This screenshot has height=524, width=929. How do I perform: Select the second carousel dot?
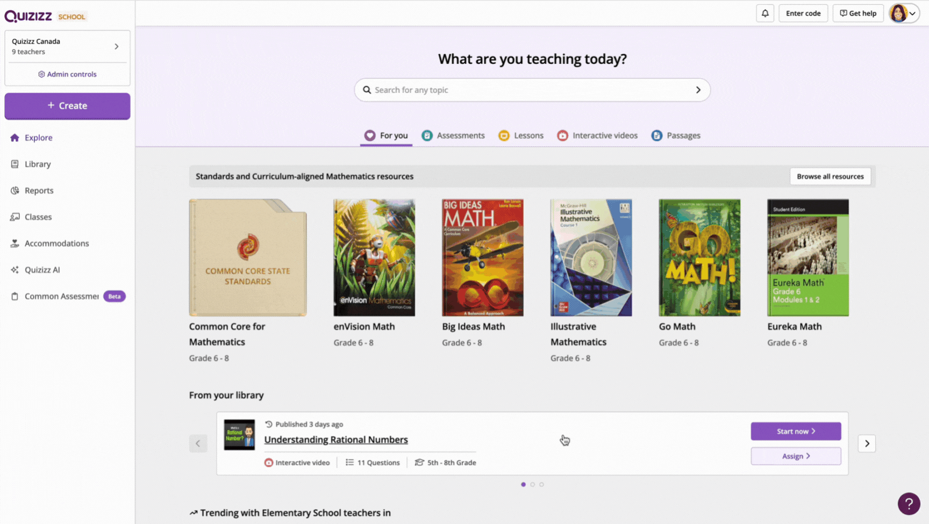[x=532, y=484]
